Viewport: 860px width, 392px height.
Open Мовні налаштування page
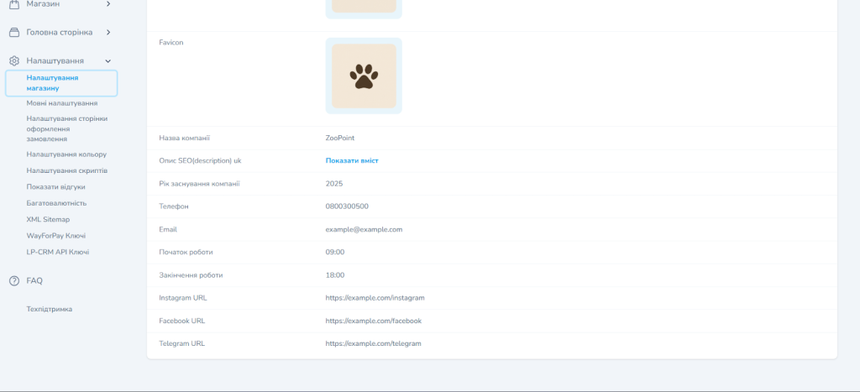(x=61, y=103)
